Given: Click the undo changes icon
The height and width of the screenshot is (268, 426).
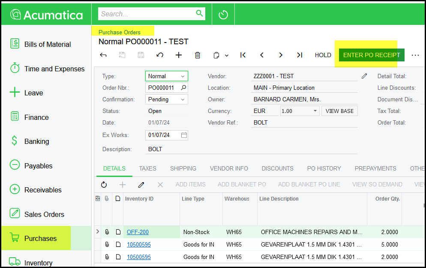Looking at the screenshot, I should coord(160,55).
